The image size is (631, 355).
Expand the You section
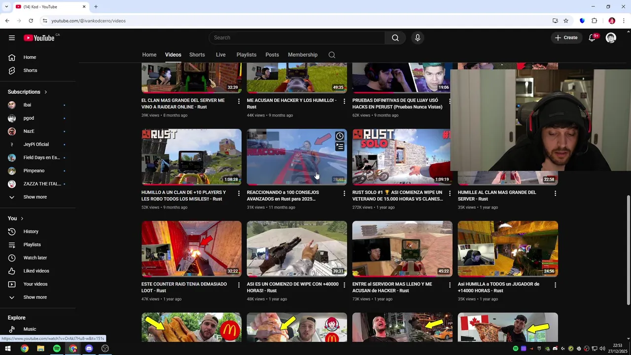pos(15,218)
